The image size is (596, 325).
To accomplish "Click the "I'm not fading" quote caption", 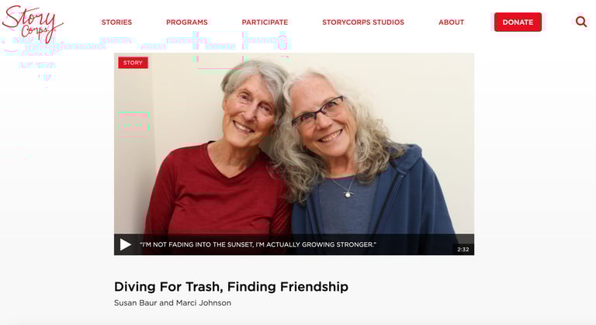I will [258, 244].
